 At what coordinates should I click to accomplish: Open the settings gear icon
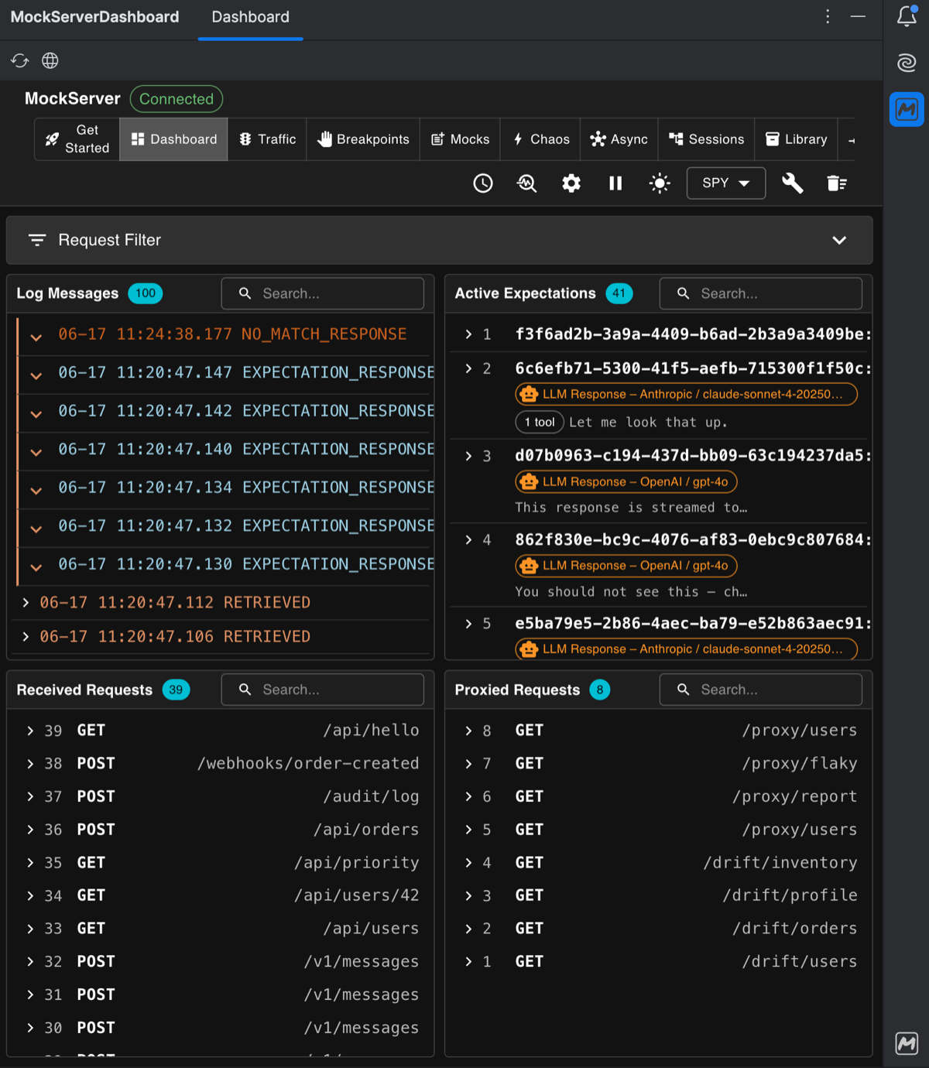pos(571,183)
